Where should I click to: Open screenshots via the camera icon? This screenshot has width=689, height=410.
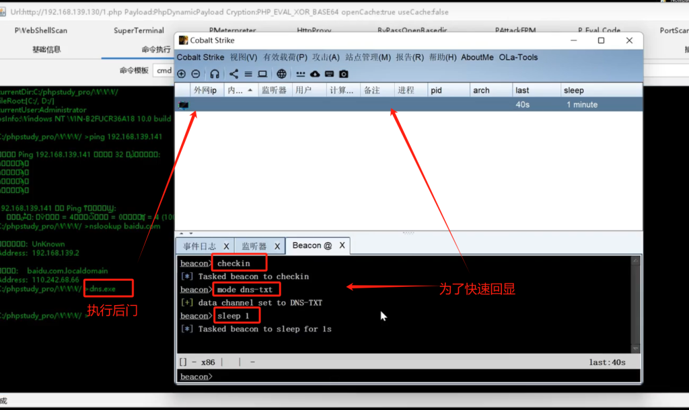point(344,74)
